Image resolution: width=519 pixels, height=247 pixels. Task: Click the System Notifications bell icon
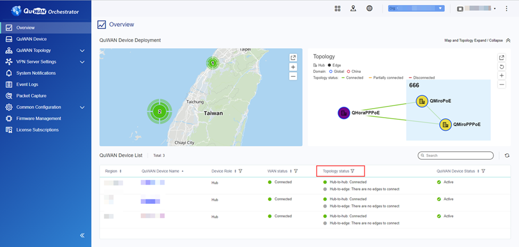click(x=9, y=73)
